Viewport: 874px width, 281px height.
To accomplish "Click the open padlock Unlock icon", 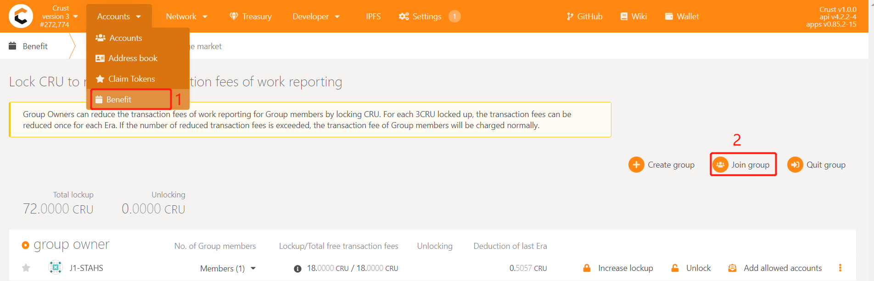I will tap(675, 268).
